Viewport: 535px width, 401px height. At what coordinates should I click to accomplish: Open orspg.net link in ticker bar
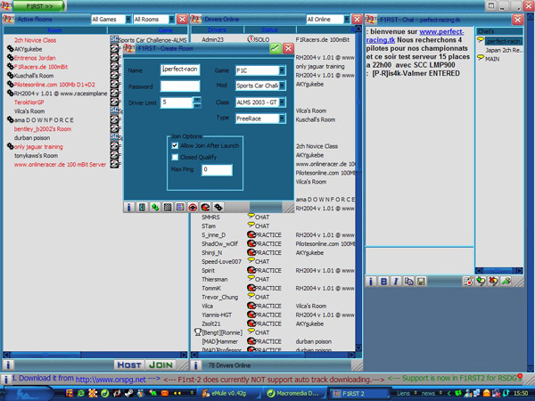111,380
